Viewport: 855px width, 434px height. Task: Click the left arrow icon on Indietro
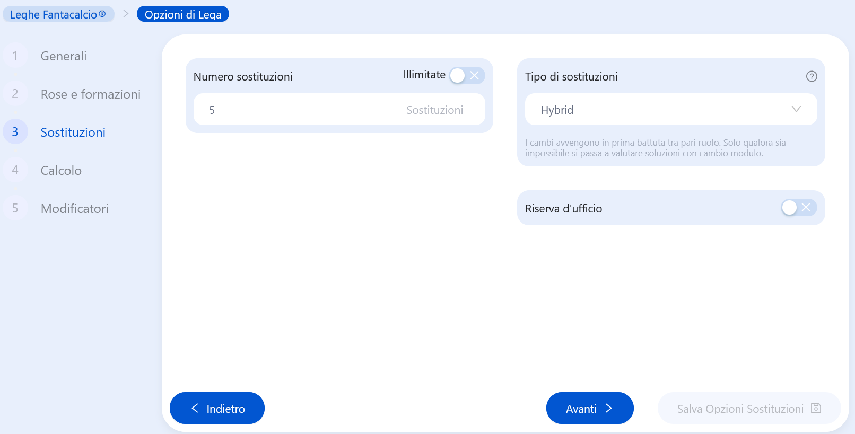tap(195, 408)
